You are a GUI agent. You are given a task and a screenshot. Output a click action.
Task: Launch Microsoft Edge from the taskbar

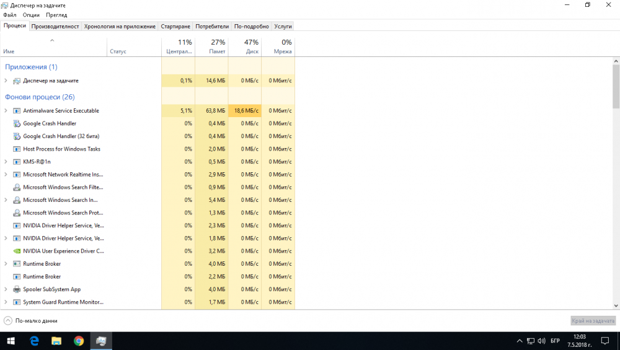pyautogui.click(x=34, y=341)
